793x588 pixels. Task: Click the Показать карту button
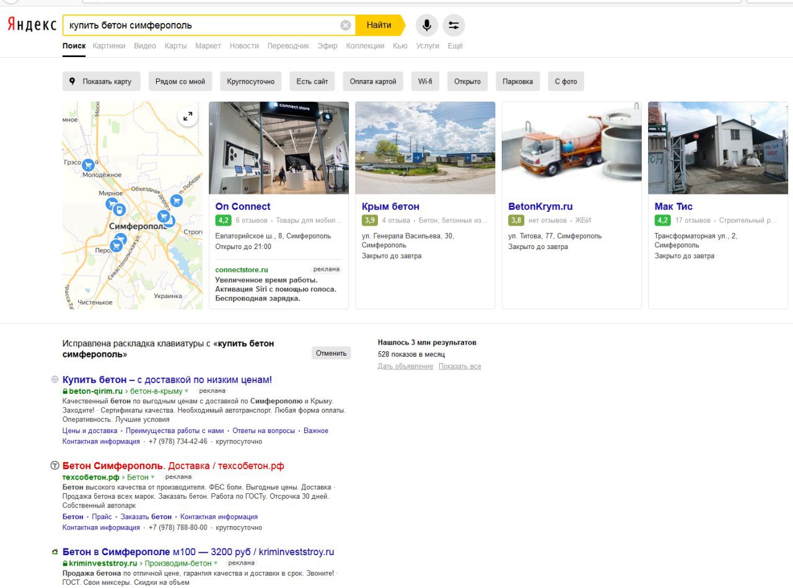(x=102, y=81)
